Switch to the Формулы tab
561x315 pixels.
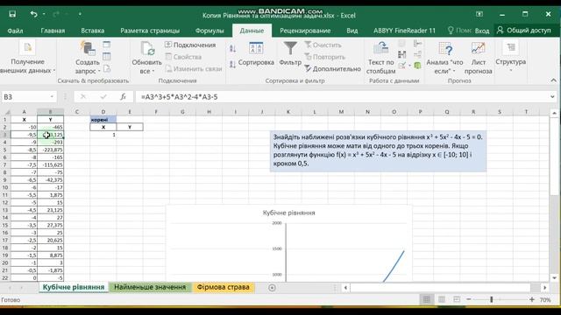(209, 31)
